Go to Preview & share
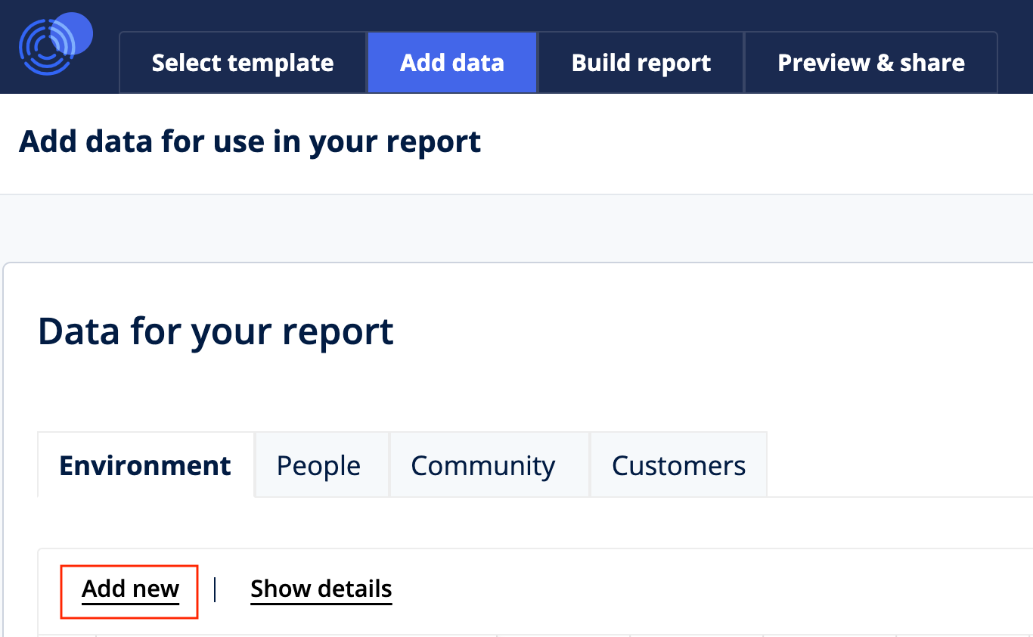The image size is (1033, 637). pos(870,63)
